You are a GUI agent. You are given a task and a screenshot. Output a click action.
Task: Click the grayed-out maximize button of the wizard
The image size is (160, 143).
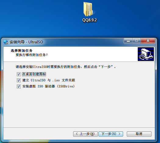137,41
